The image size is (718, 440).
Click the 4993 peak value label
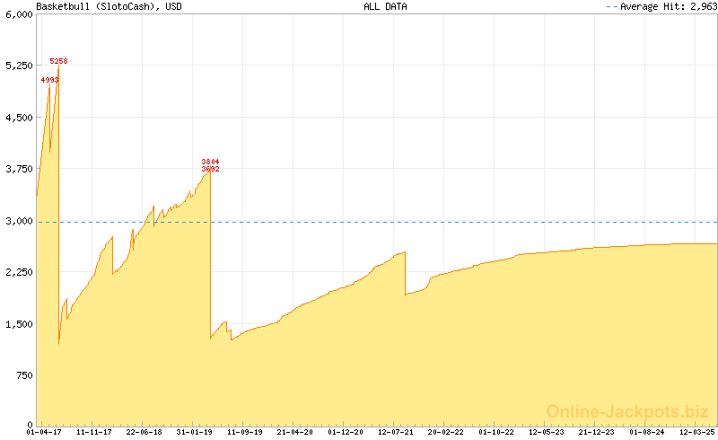(49, 80)
